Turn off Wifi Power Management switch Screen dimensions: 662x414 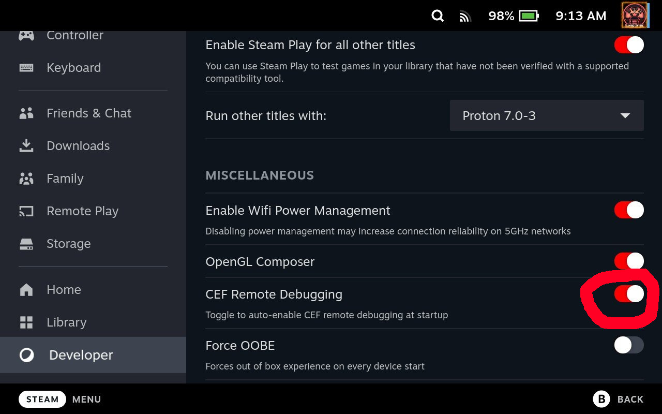pos(629,210)
